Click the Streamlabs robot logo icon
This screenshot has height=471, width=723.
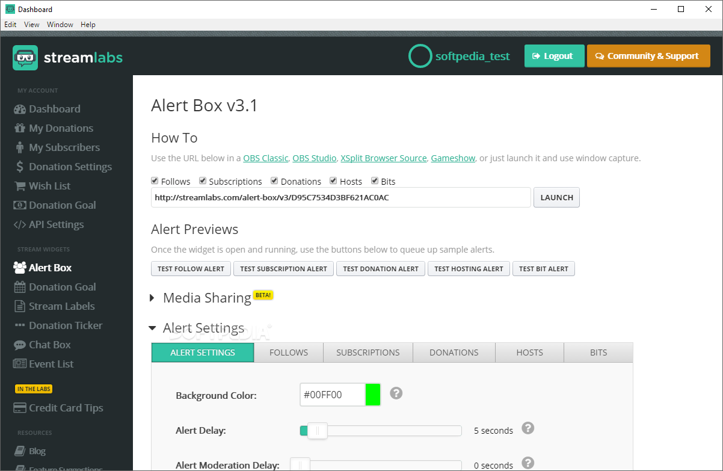pyautogui.click(x=25, y=58)
